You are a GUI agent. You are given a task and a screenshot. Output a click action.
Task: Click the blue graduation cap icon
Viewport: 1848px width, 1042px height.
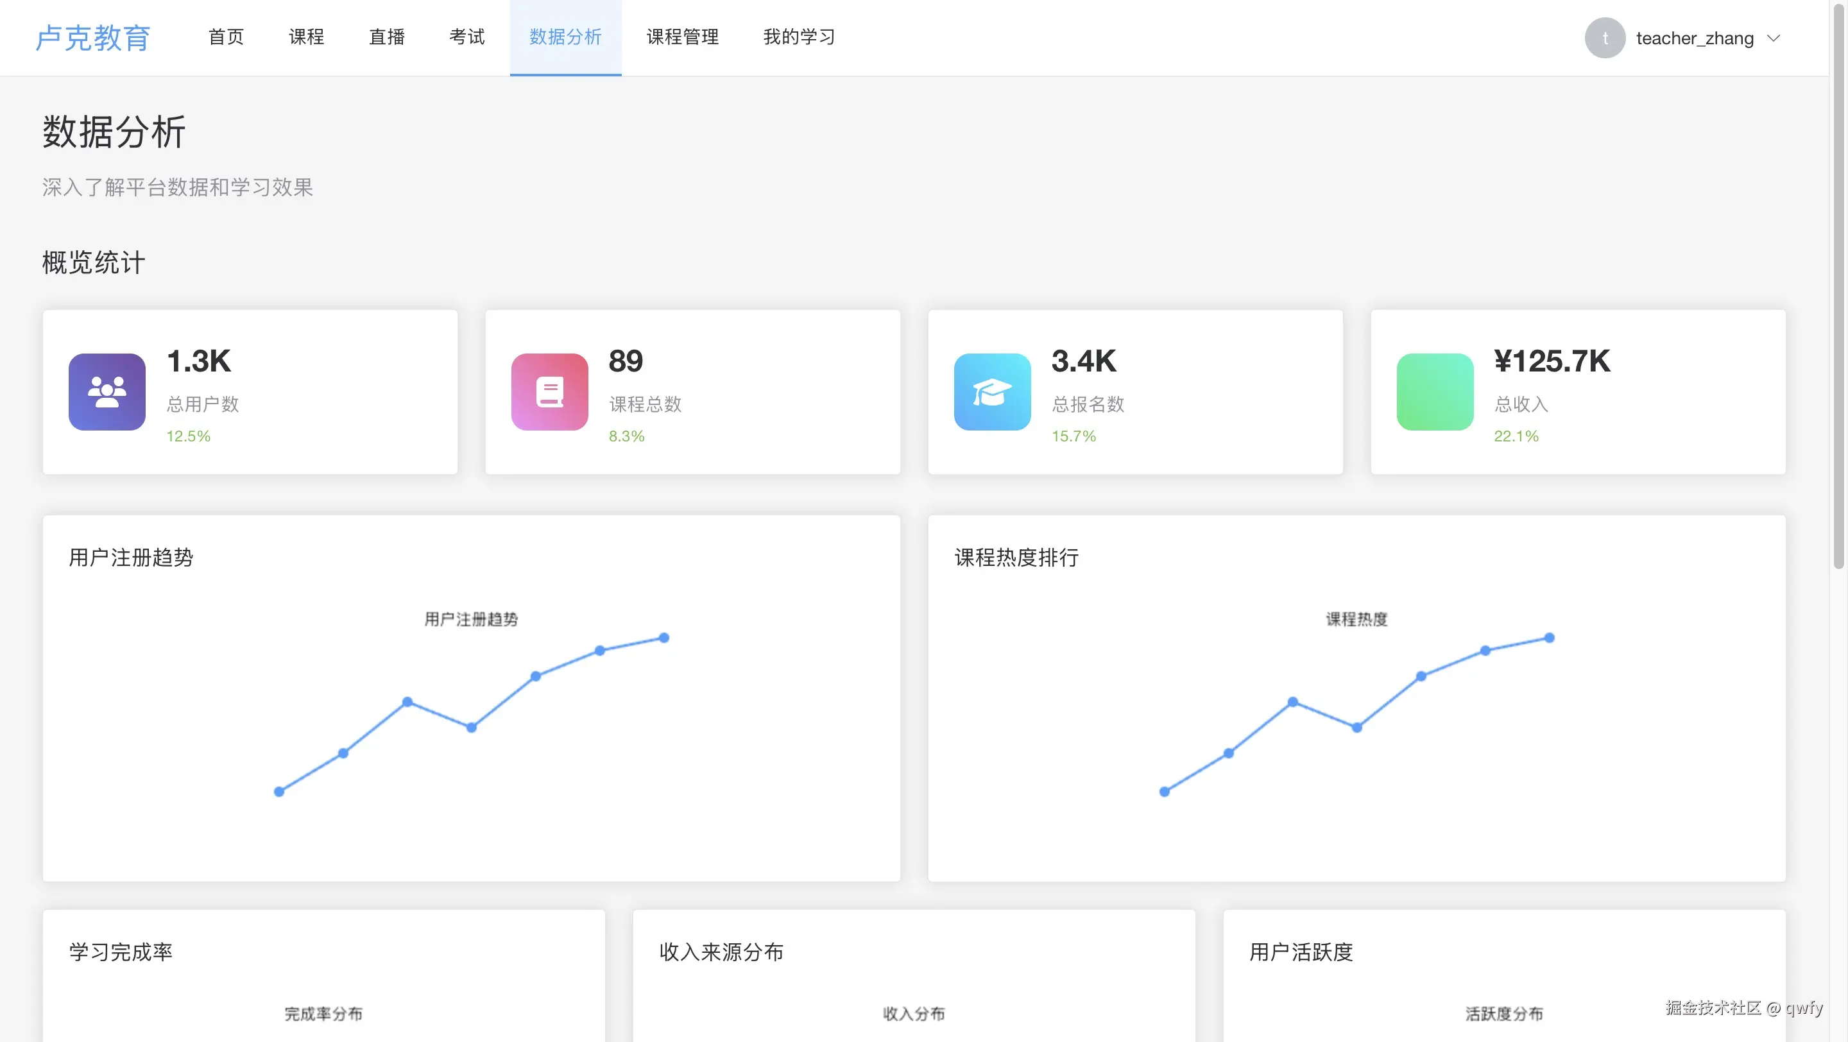[992, 391]
